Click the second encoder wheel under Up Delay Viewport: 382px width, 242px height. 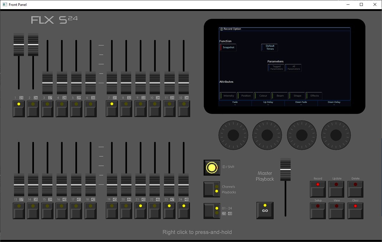tap(267, 135)
